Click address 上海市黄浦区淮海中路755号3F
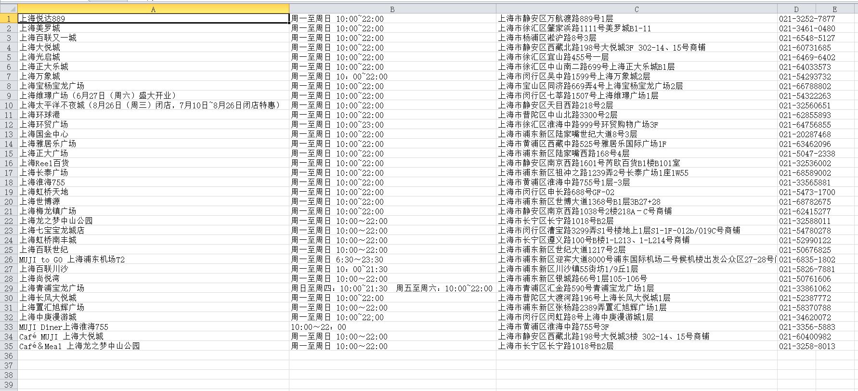This screenshot has height=391, width=858. tap(637, 327)
